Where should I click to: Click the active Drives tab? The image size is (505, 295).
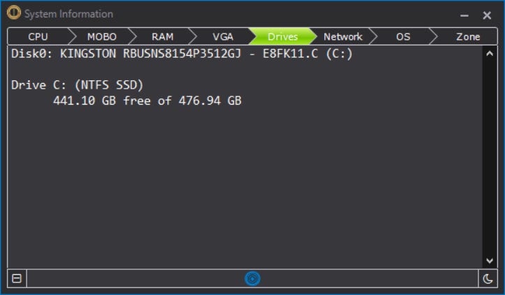(x=282, y=36)
